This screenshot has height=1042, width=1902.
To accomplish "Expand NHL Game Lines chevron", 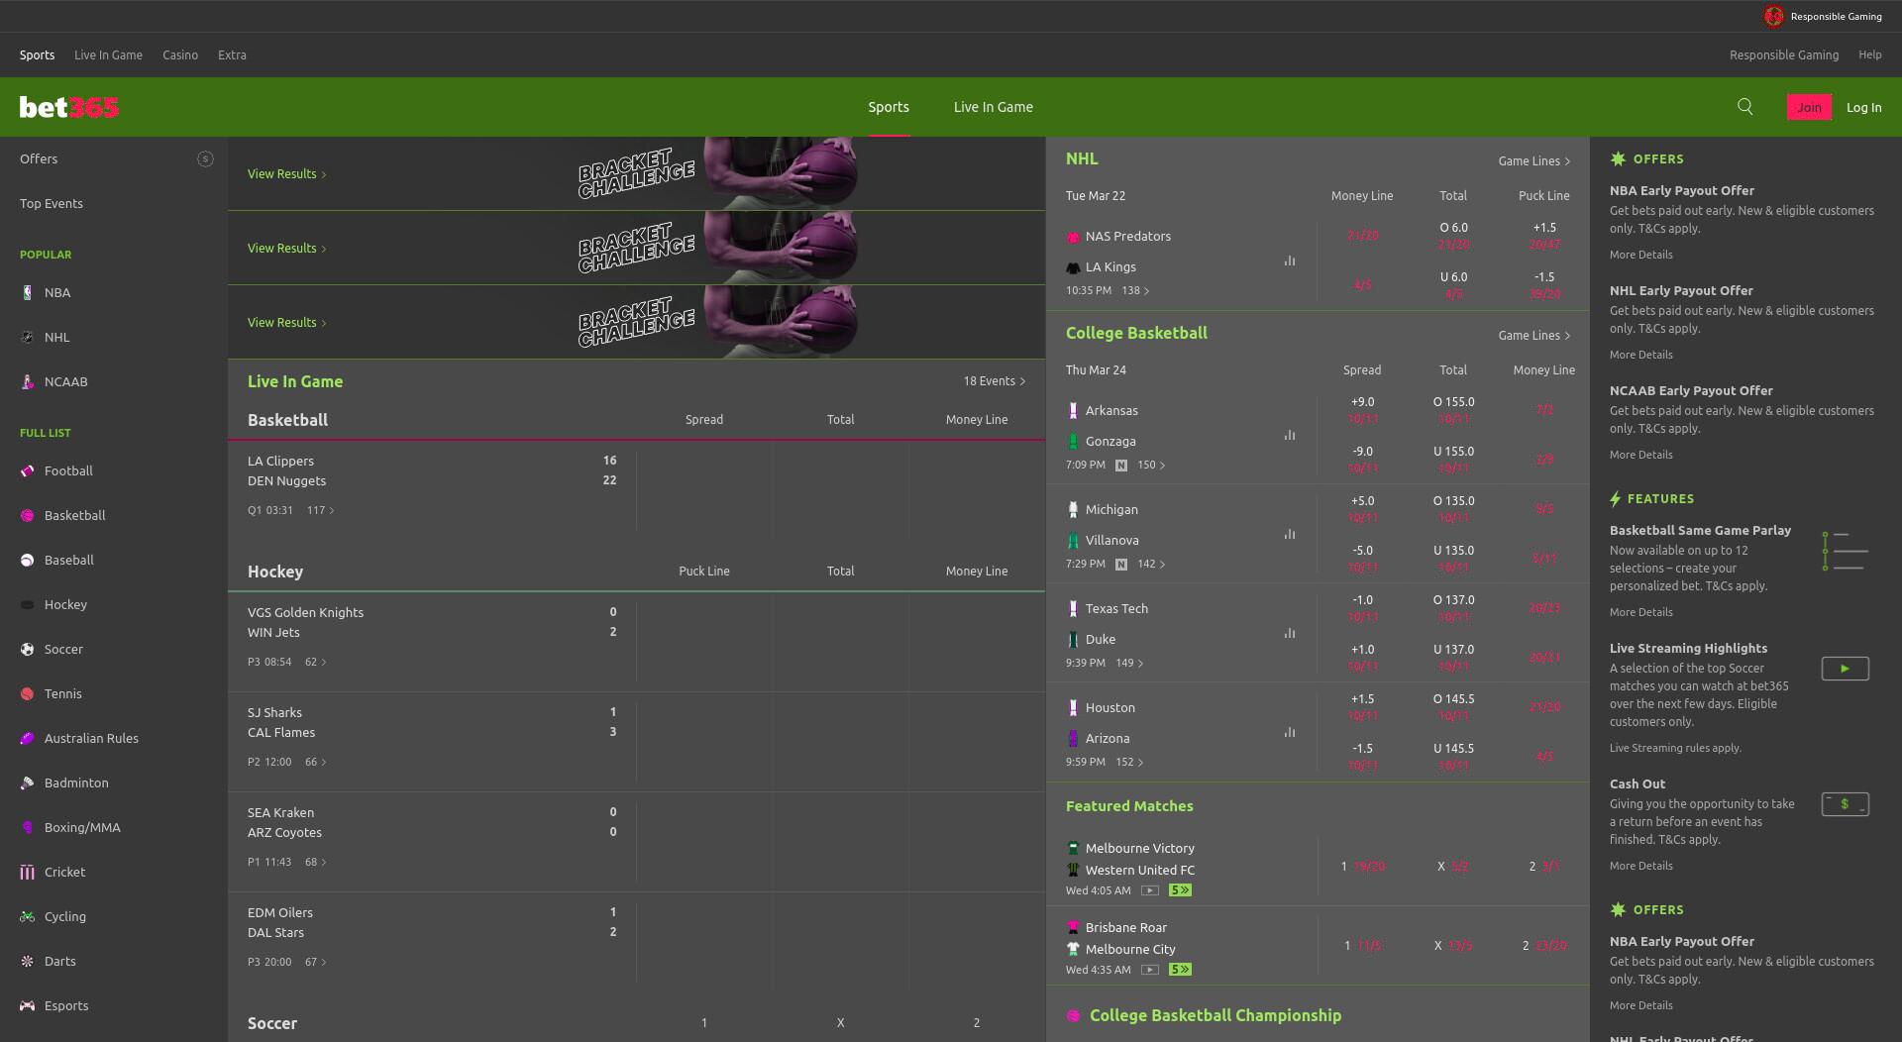I will coord(1567,161).
